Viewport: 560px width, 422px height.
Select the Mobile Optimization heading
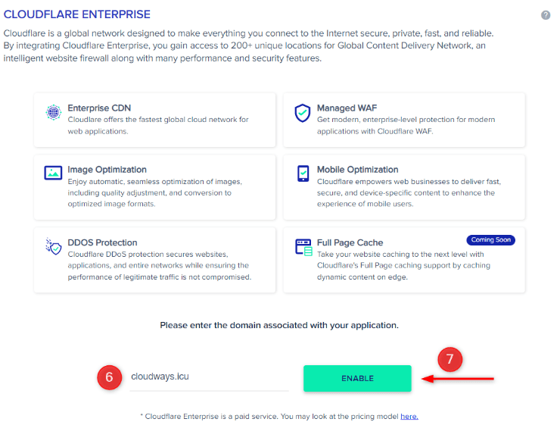click(x=357, y=170)
